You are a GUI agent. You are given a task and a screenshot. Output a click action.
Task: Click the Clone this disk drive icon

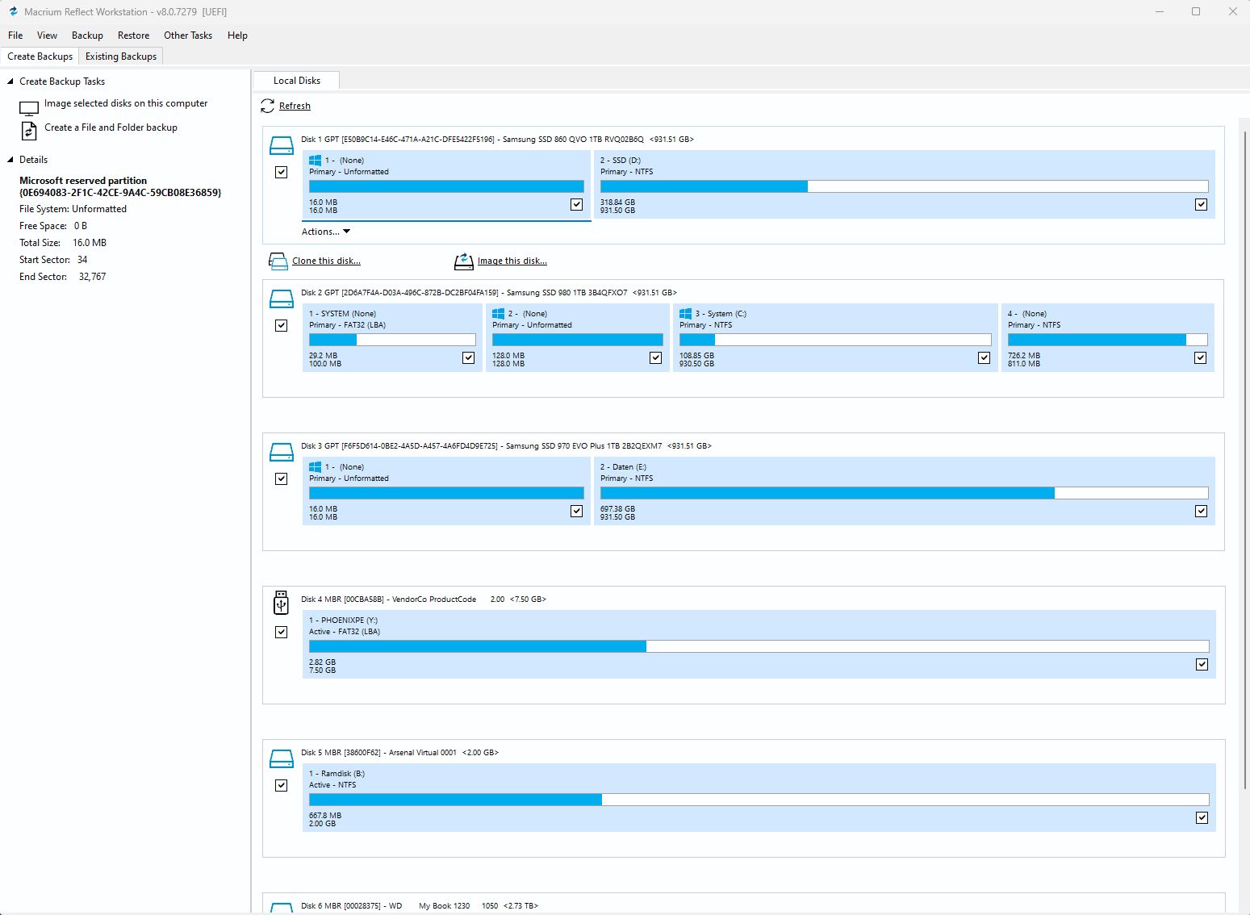pyautogui.click(x=278, y=261)
